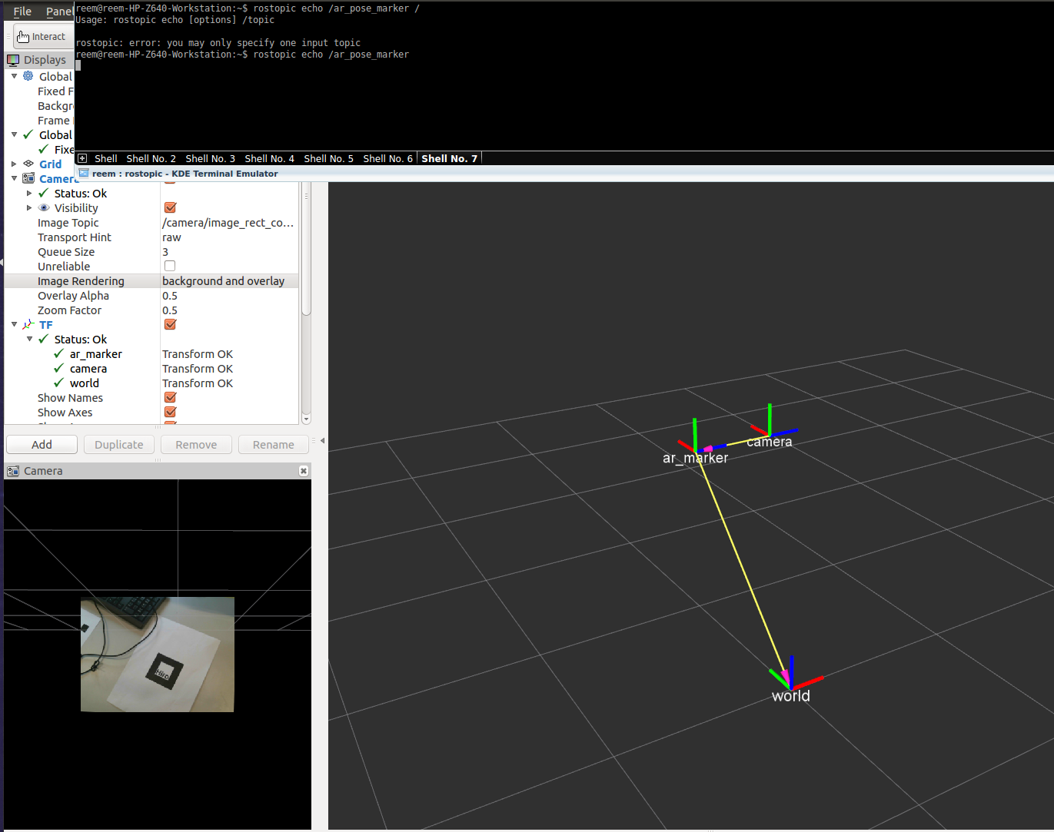Switch to Shell No. 7 tab
1054x832 pixels.
pyautogui.click(x=449, y=158)
